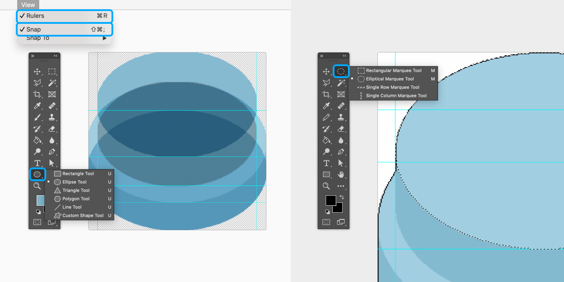Select Polygonal Lasso tool in left toolbar

[37, 83]
